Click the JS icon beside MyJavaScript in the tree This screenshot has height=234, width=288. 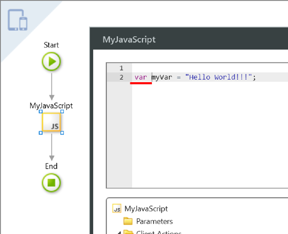[117, 208]
